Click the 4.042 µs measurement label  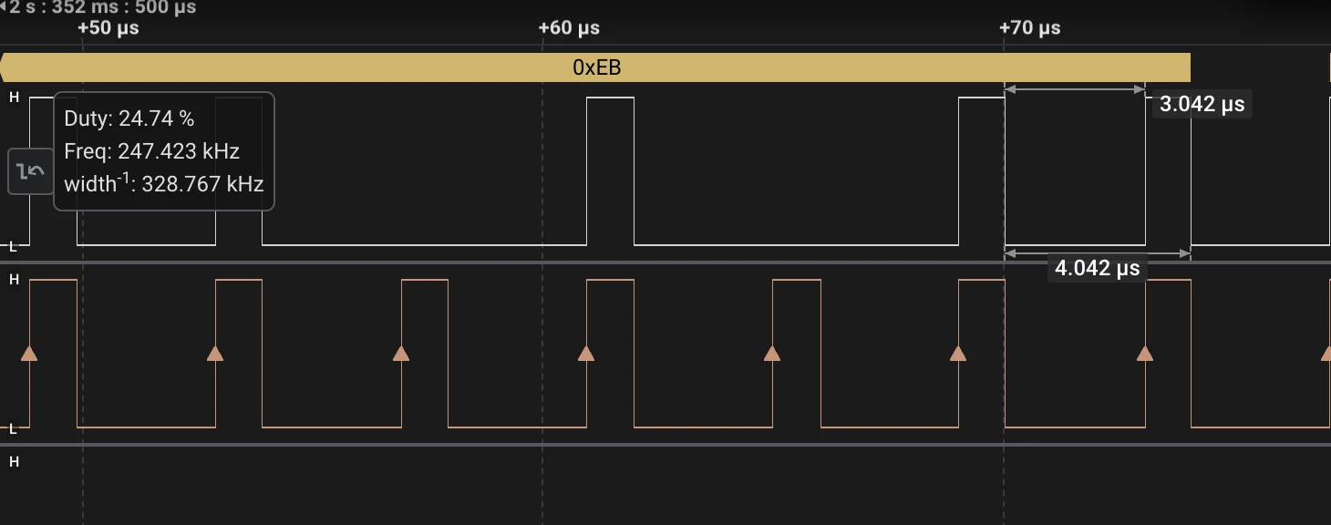coord(1097,268)
